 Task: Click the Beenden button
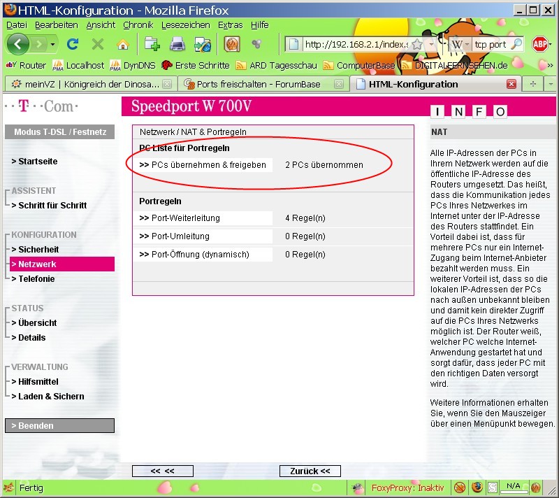click(59, 425)
